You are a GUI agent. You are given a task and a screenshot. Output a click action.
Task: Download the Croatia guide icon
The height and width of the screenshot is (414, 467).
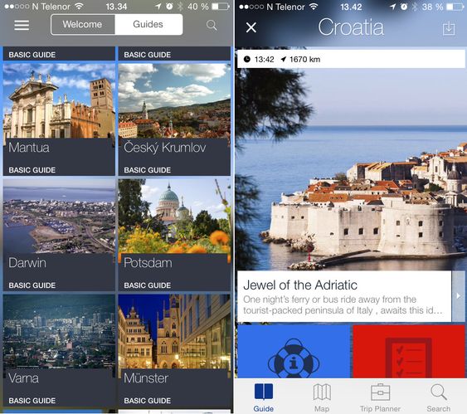pos(449,28)
